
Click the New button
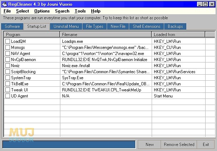[x=150, y=145]
